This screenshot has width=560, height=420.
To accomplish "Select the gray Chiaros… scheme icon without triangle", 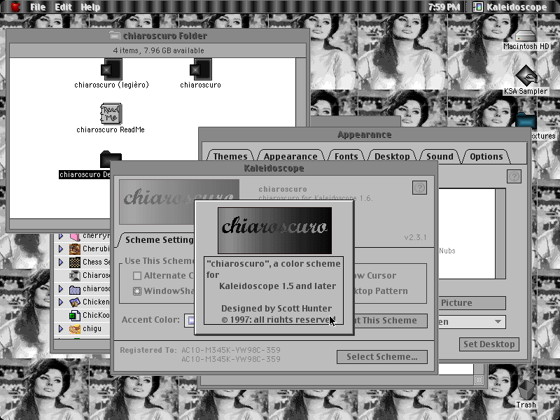I will click(75, 275).
